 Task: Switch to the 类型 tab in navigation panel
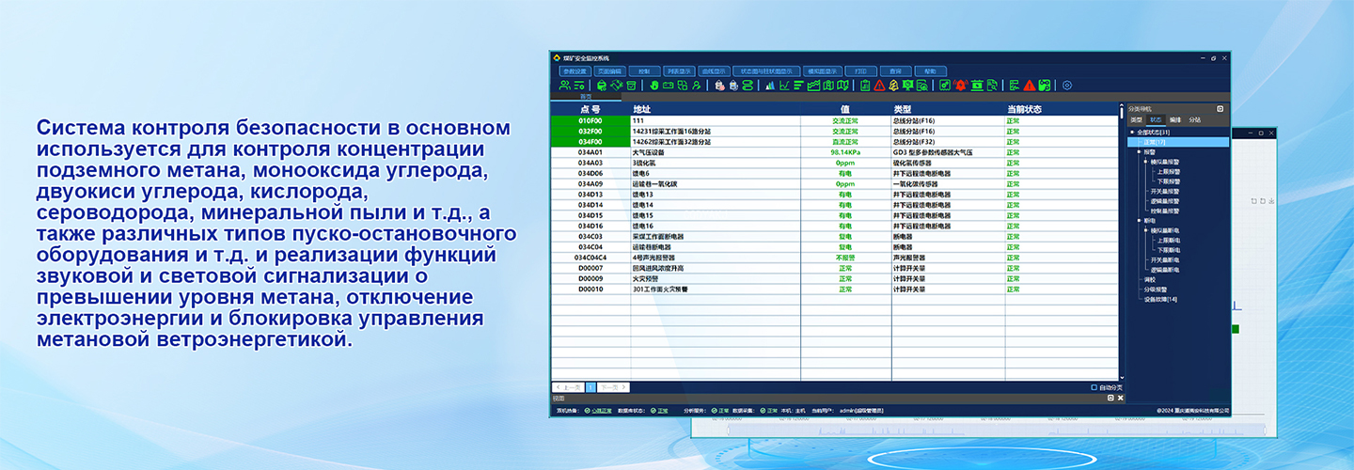tap(1136, 120)
